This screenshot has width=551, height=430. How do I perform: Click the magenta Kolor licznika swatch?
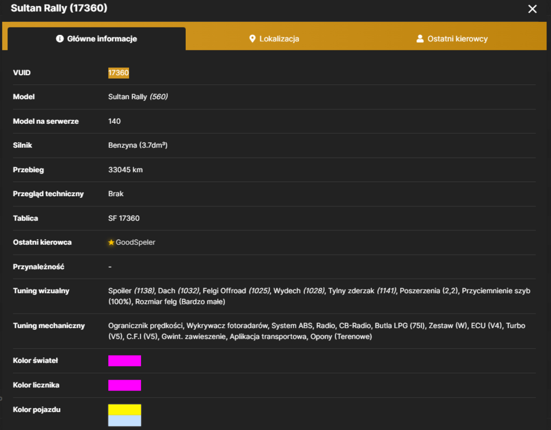125,385
